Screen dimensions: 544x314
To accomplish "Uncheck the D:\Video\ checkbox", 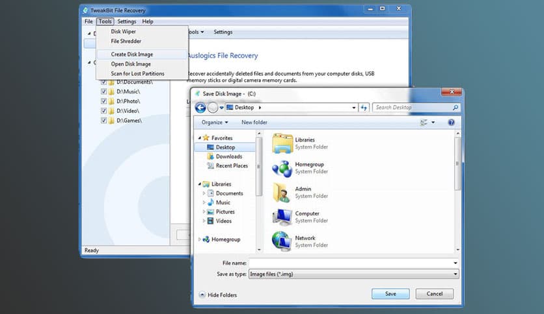I will pos(103,111).
